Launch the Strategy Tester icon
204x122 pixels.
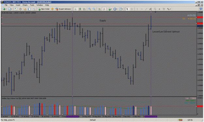click(x=34, y=9)
